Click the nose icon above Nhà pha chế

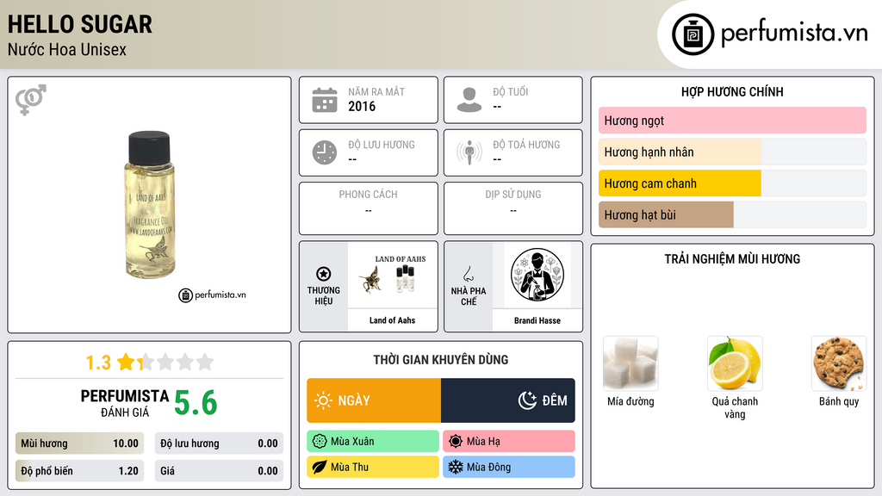coord(468,274)
